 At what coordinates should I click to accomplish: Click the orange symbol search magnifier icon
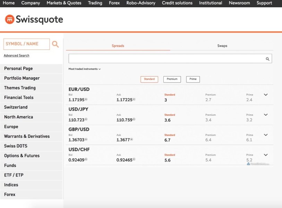[55, 44]
